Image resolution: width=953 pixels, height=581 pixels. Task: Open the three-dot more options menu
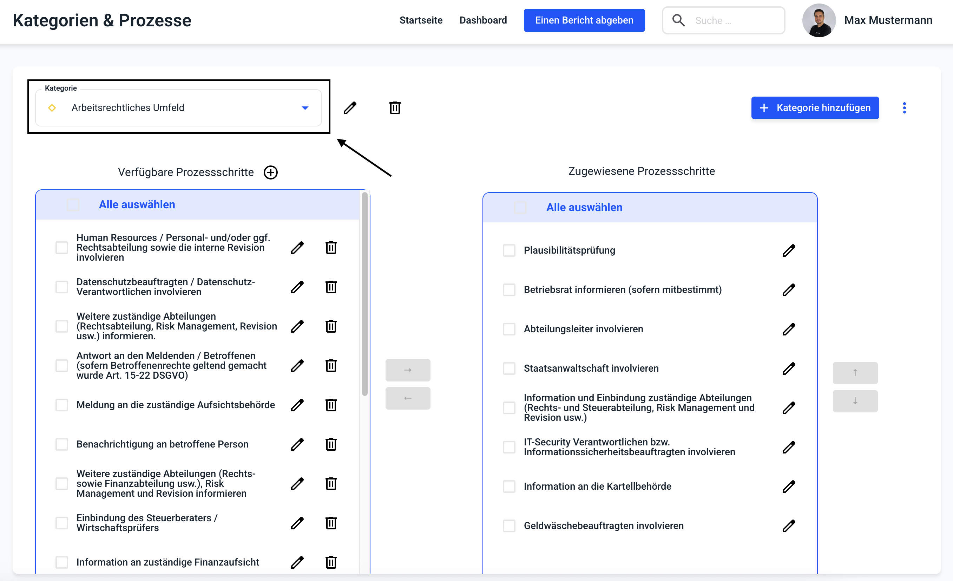click(x=904, y=108)
